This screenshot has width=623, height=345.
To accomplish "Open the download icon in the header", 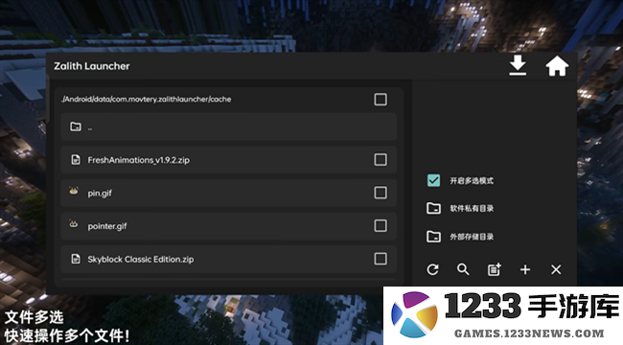I will pyautogui.click(x=518, y=65).
